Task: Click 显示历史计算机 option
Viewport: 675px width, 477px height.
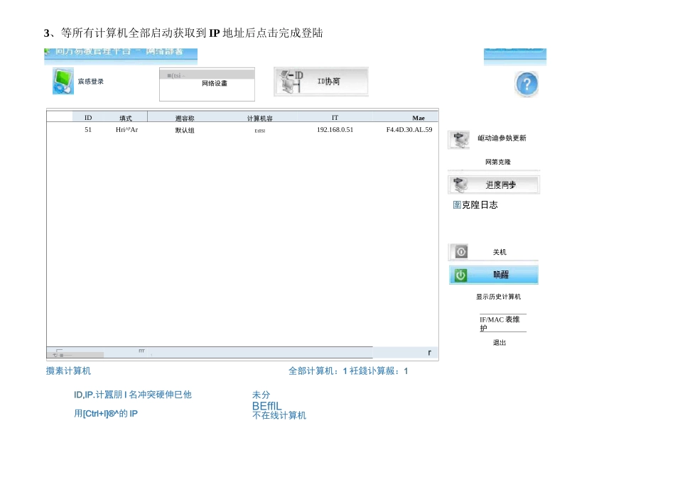Action: coord(498,297)
